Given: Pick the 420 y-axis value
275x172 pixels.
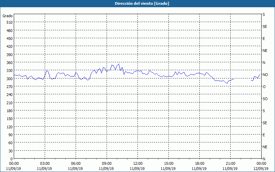Looking at the screenshot, I should (10, 46).
